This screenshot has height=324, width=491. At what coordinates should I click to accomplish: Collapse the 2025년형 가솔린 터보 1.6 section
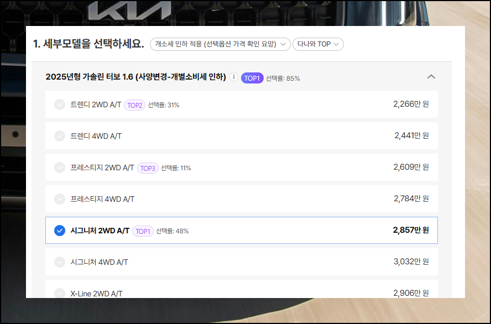coord(431,77)
